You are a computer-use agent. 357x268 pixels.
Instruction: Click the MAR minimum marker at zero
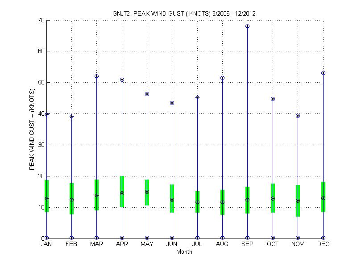96,238
